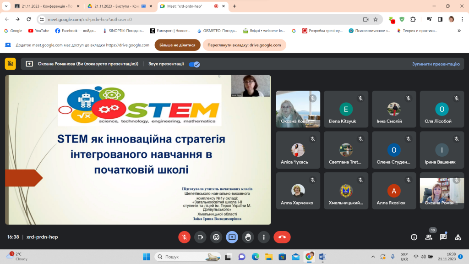
Task: Unmute microphone with the red mic button
Action: (184, 237)
